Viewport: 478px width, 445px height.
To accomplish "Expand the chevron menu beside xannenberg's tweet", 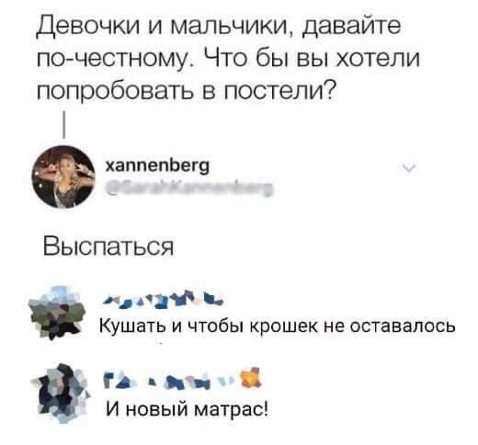I will pyautogui.click(x=409, y=168).
